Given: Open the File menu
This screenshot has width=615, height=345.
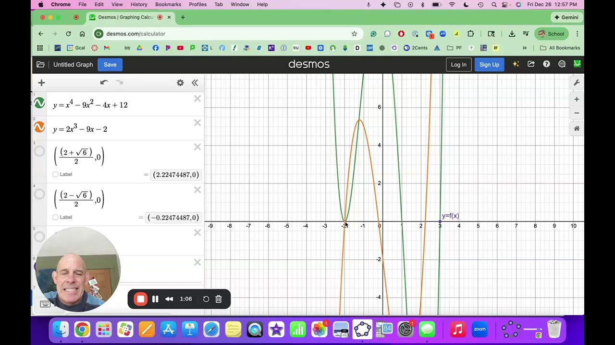Looking at the screenshot, I should 83,4.
